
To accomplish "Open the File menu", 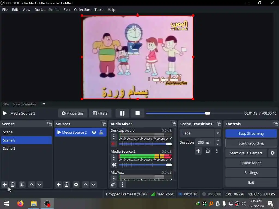I will click(5, 10).
